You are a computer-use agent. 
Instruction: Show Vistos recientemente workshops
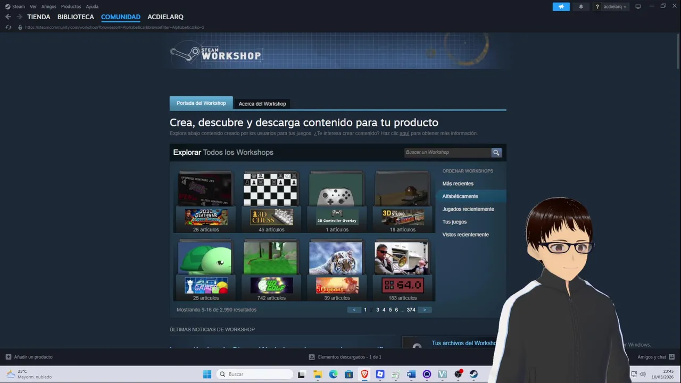click(466, 235)
